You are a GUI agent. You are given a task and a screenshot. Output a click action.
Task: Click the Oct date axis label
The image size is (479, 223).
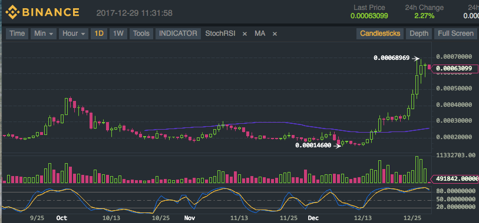point(62,218)
